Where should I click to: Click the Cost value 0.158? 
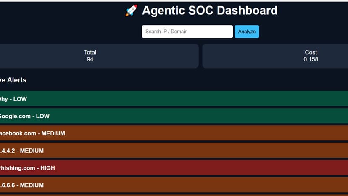[x=311, y=59]
